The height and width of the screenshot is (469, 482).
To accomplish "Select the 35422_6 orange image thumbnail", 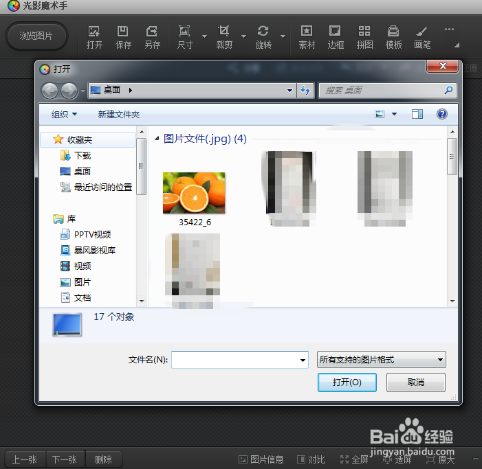I will tap(194, 193).
